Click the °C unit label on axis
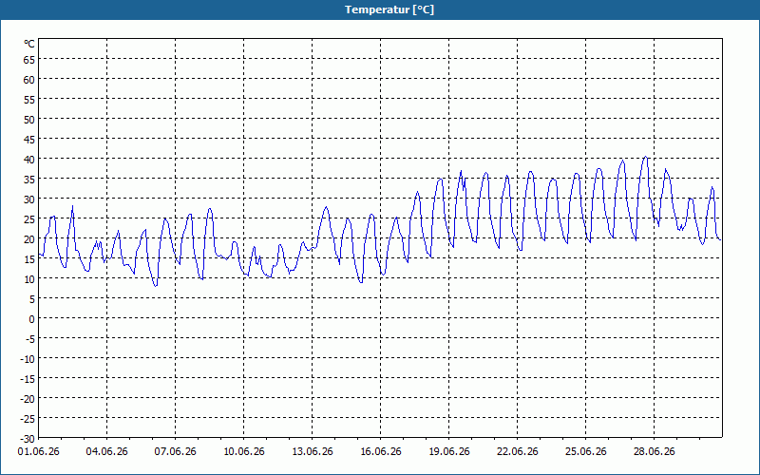This screenshot has height=475, width=760. click(29, 44)
